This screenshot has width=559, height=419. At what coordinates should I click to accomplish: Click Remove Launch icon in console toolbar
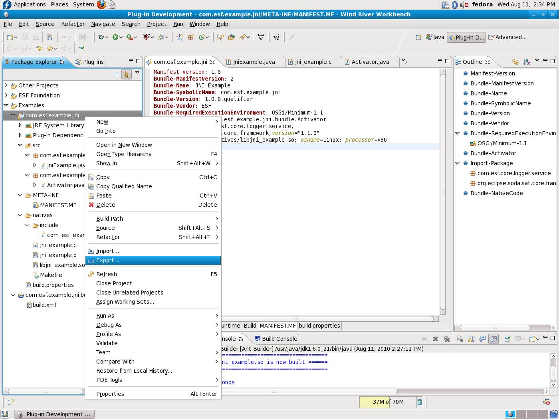click(435, 339)
